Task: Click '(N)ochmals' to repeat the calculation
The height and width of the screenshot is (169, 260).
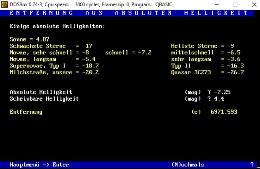Action: click(188, 165)
